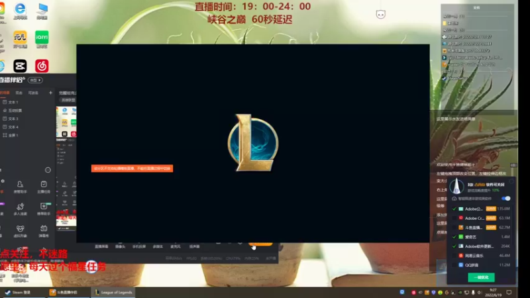Switch to the 竖屏 scene tab
This screenshot has width=530, height=298.
(19, 93)
